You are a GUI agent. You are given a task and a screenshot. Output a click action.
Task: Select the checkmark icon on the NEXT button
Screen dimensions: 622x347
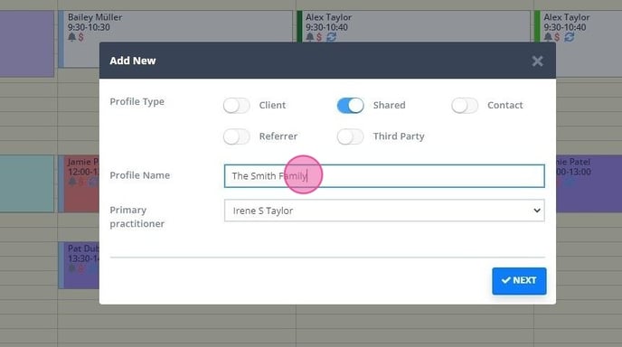tap(505, 280)
